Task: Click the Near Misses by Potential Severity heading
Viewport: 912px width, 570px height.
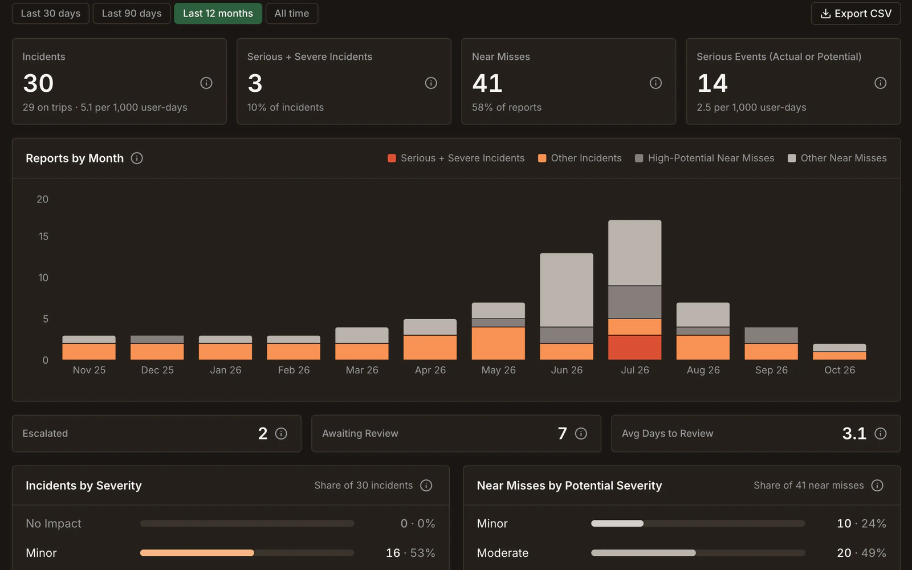Action: pyautogui.click(x=569, y=486)
